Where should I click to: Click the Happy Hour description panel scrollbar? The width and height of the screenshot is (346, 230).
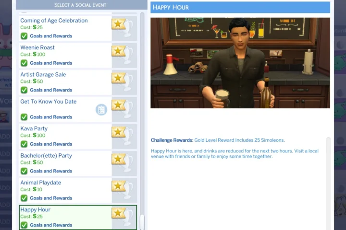(328, 183)
